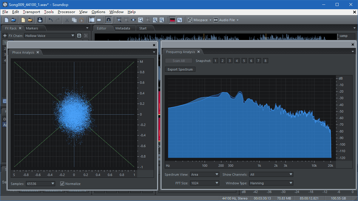This screenshot has height=201, width=358.
Task: Open the Samples 65536 dropdown
Action: coord(40,184)
